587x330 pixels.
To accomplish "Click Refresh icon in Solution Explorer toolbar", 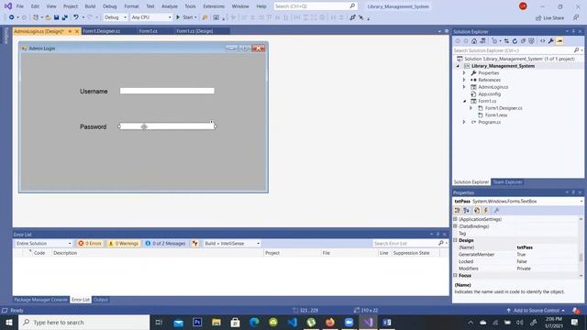I will (x=515, y=41).
